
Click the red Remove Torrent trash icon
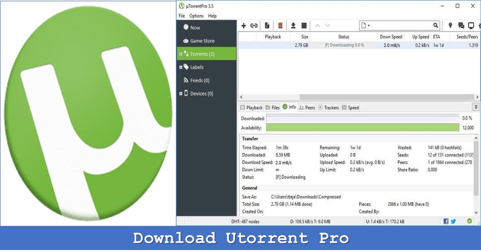pyautogui.click(x=280, y=26)
